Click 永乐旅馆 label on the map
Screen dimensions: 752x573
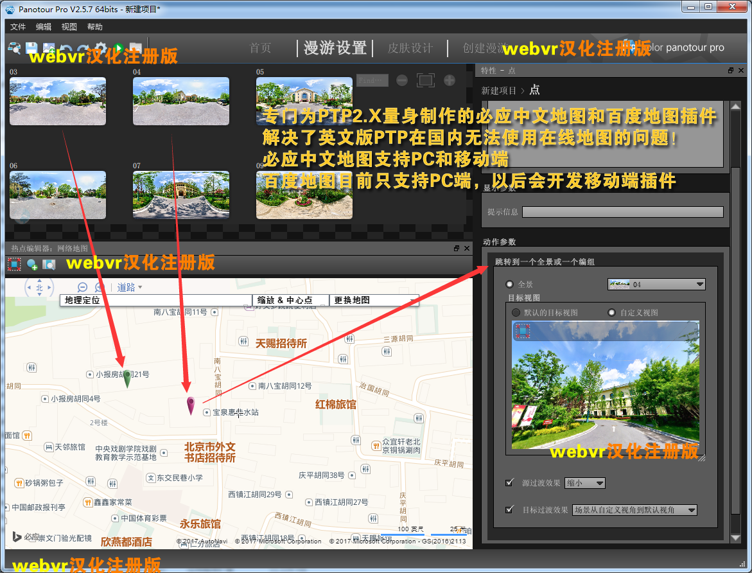click(x=200, y=524)
